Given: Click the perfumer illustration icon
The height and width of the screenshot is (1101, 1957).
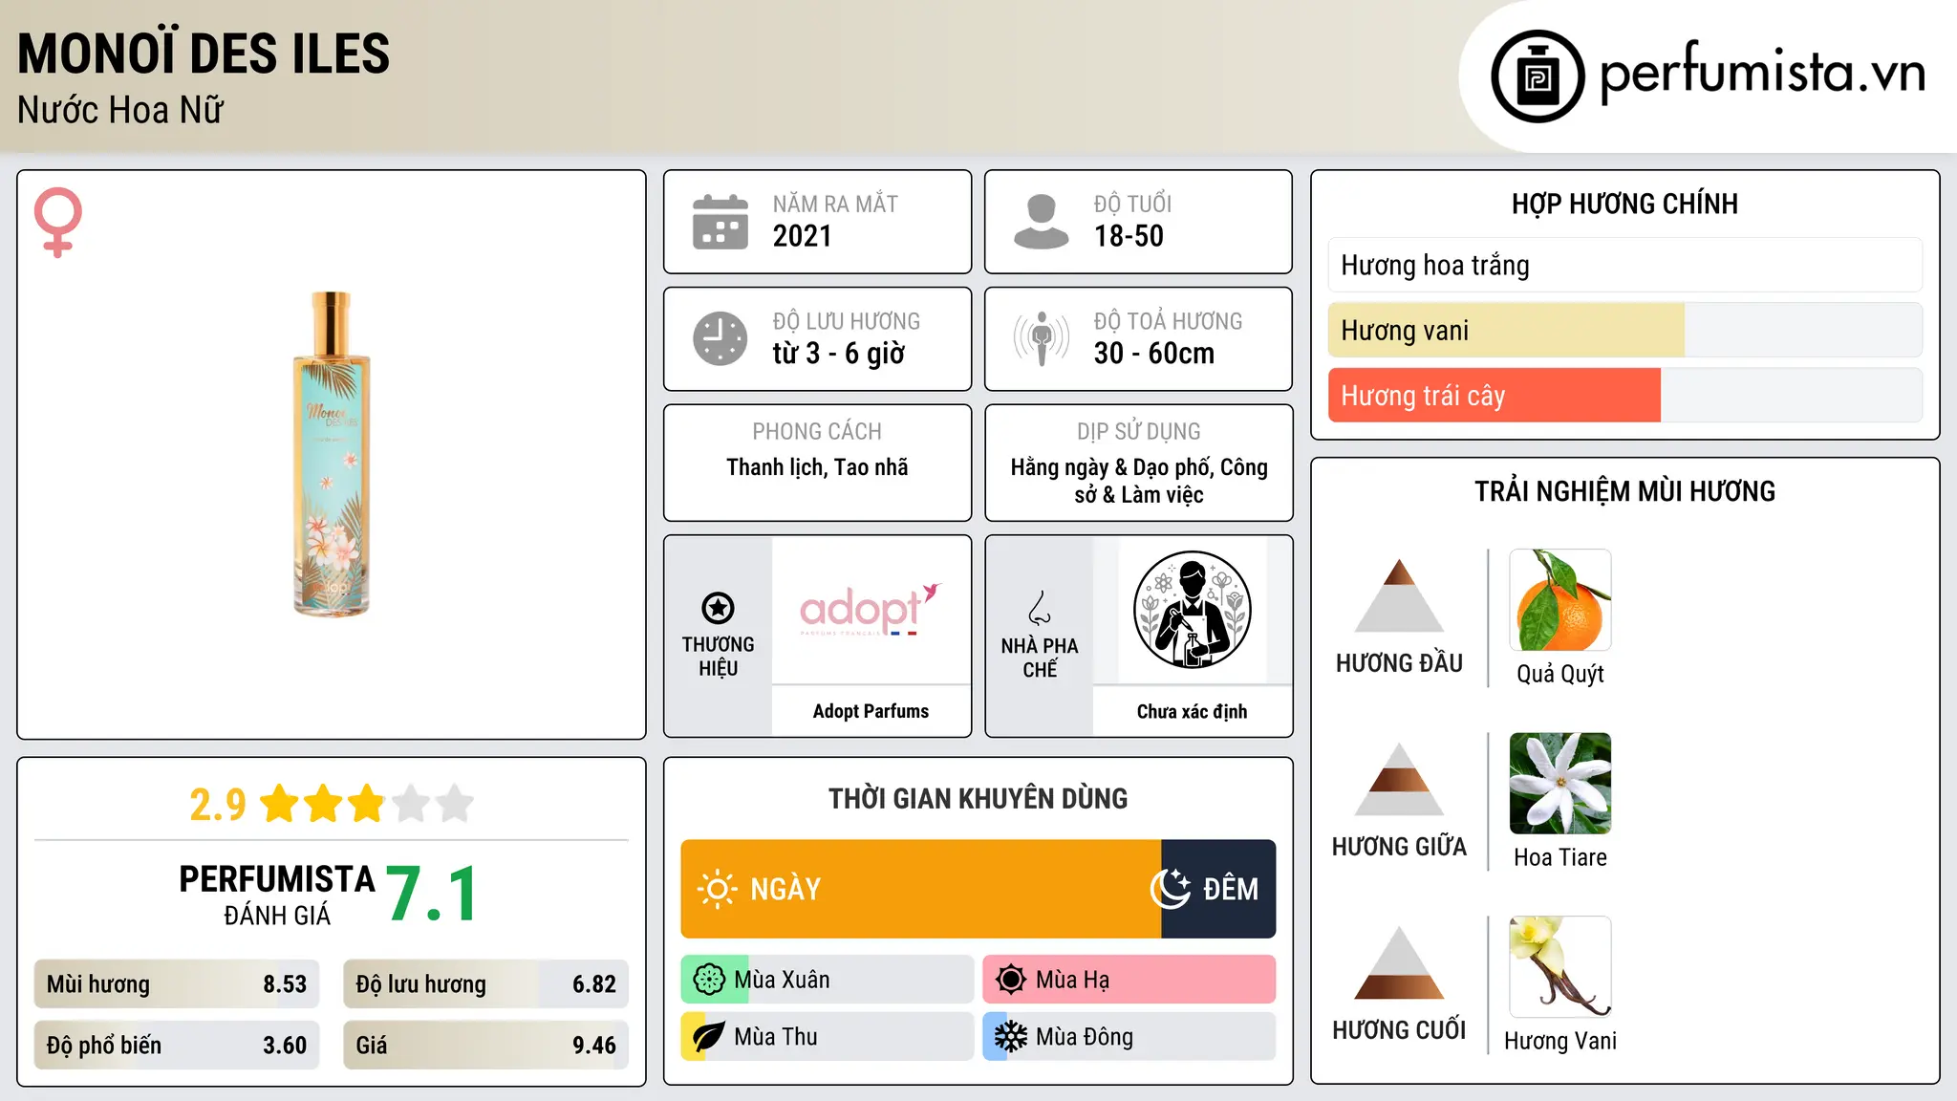Looking at the screenshot, I should pos(1192,610).
